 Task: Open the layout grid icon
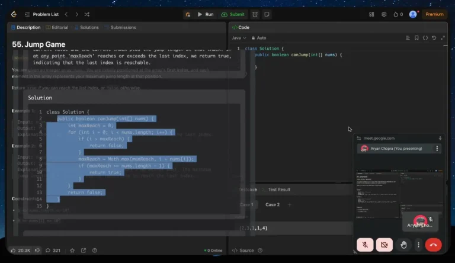coord(371,14)
